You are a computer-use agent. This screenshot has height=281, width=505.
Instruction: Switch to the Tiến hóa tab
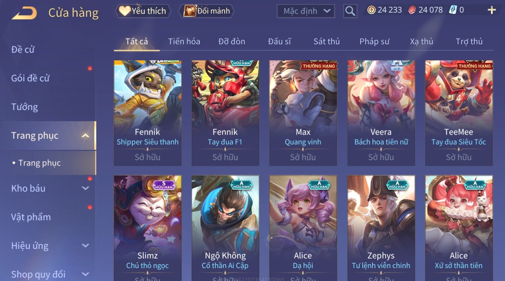(184, 41)
